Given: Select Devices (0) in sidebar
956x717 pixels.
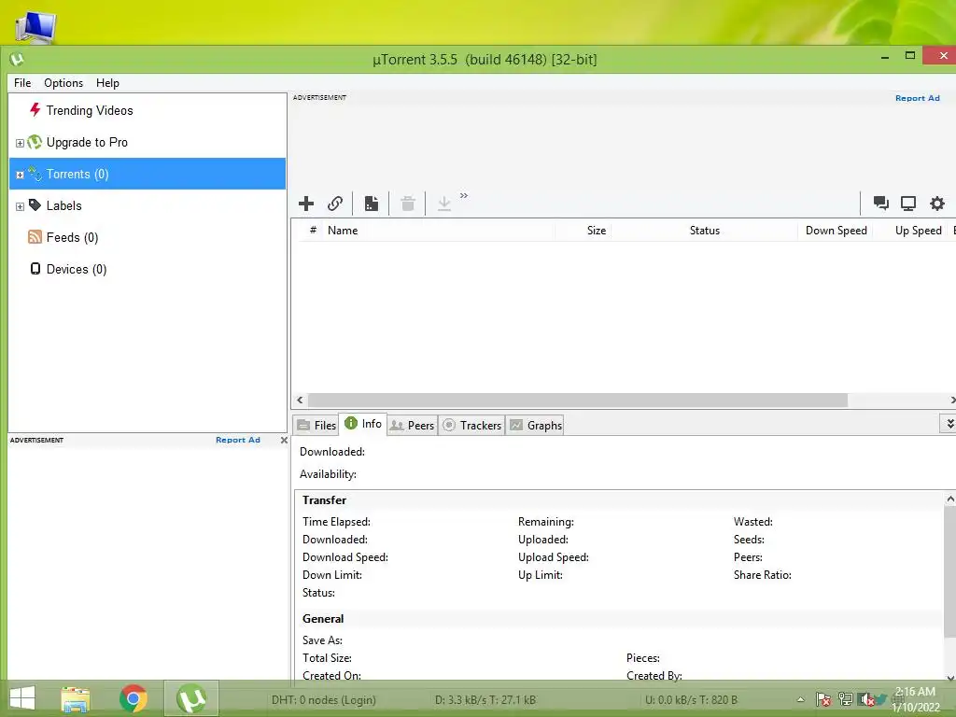Looking at the screenshot, I should [x=148, y=269].
